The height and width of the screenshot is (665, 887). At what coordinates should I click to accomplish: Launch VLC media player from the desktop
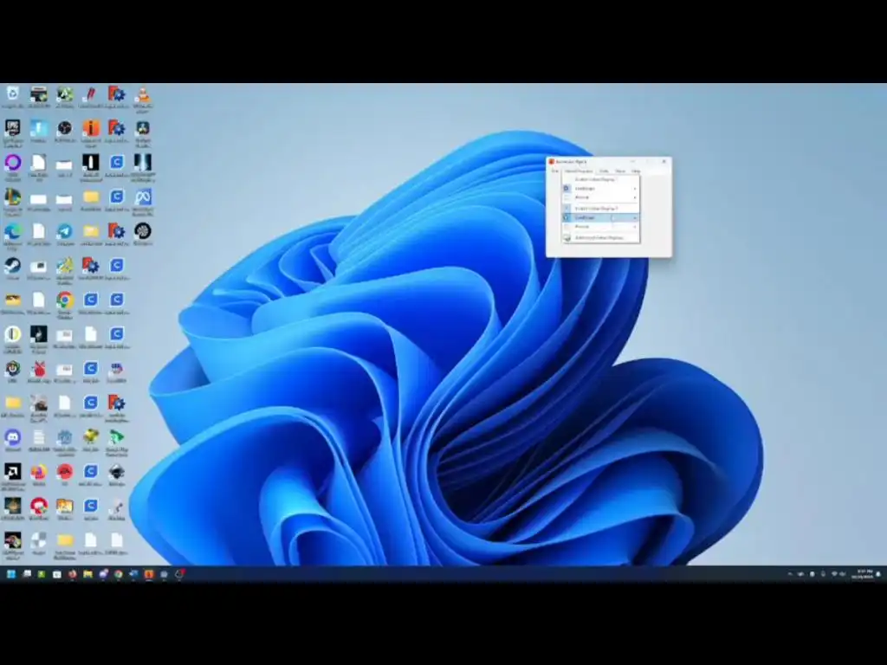tap(143, 95)
